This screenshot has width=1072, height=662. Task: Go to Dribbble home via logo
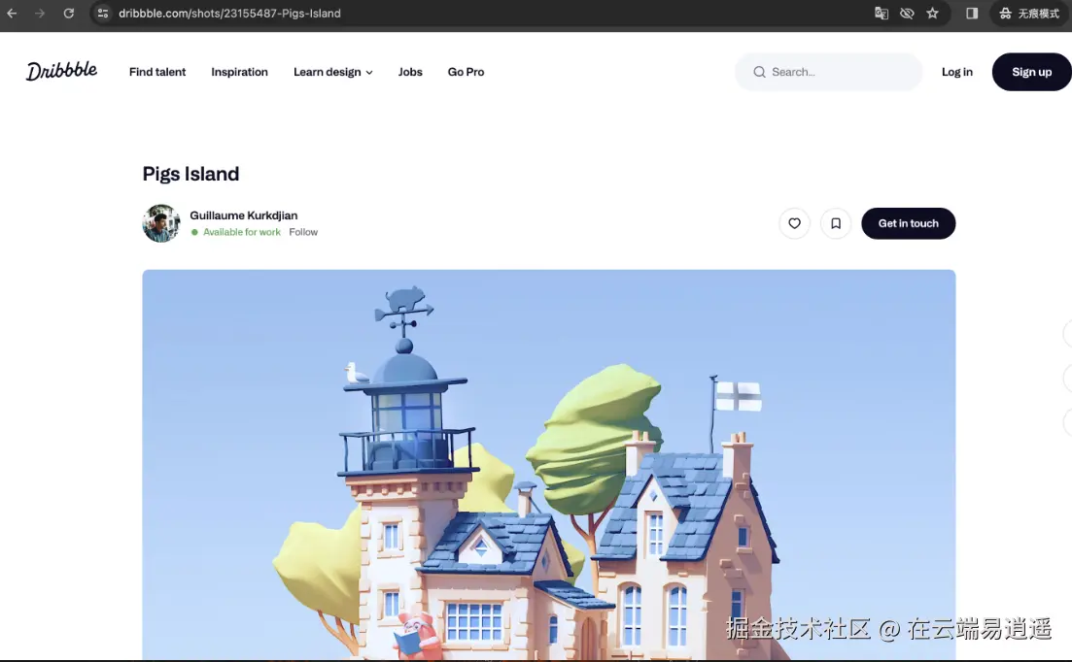pyautogui.click(x=61, y=71)
